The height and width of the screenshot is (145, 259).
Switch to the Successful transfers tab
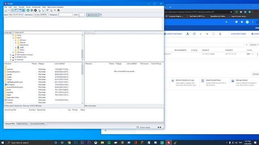point(38,124)
